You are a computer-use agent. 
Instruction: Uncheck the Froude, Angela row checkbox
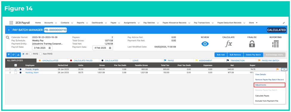(x=16, y=69)
